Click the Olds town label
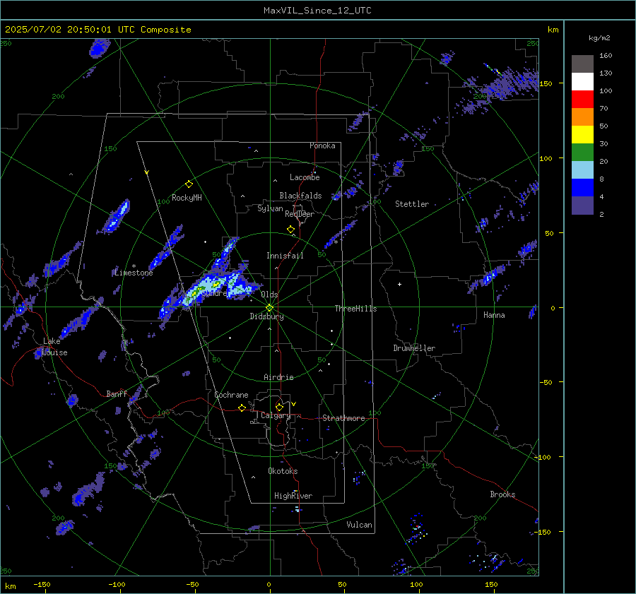636x594 pixels. (269, 295)
